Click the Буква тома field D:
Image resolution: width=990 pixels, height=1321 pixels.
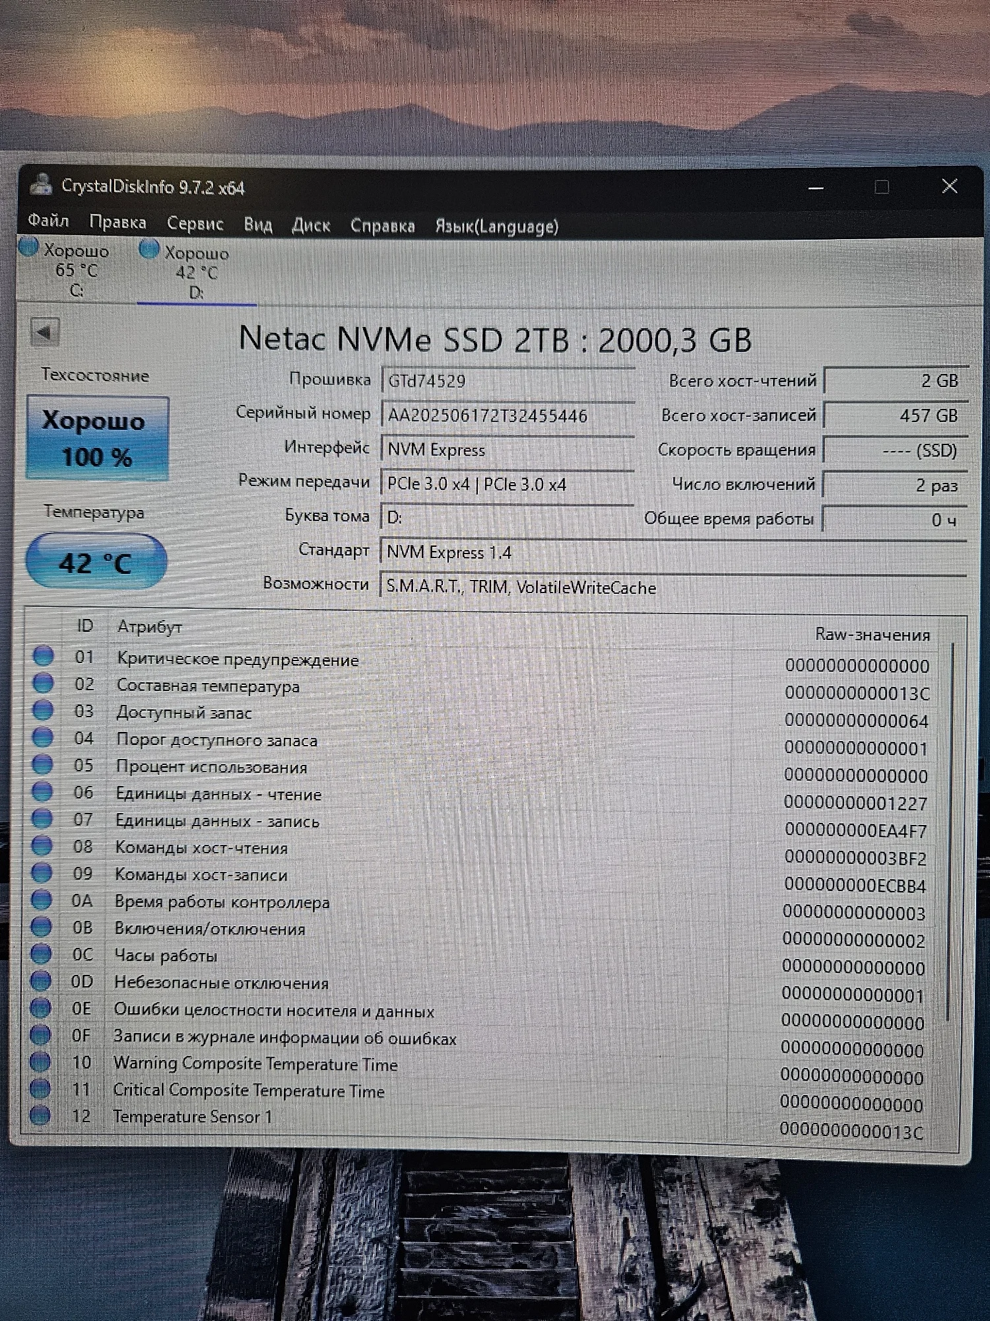click(508, 517)
